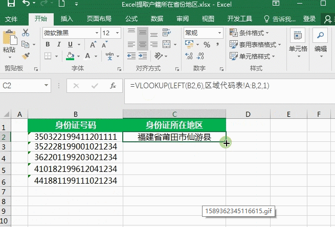Switch to the 插入 ribbon tab
The width and height of the screenshot is (335, 227).
click(66, 19)
